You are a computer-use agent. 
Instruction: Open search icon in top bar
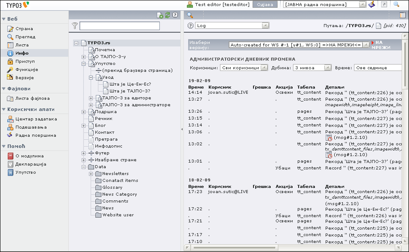[396, 4]
